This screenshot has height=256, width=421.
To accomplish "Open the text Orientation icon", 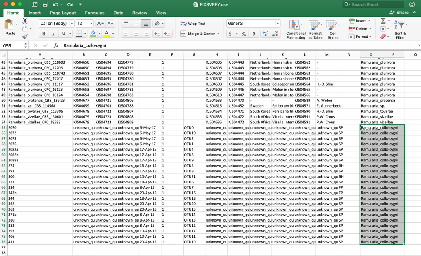I will (x=158, y=24).
